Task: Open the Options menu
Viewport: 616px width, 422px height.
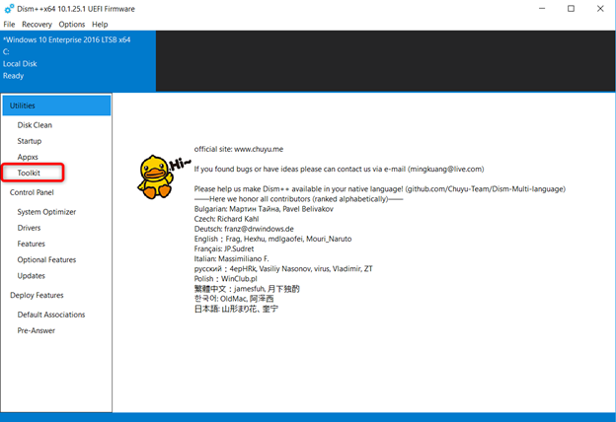Action: pyautogui.click(x=72, y=25)
